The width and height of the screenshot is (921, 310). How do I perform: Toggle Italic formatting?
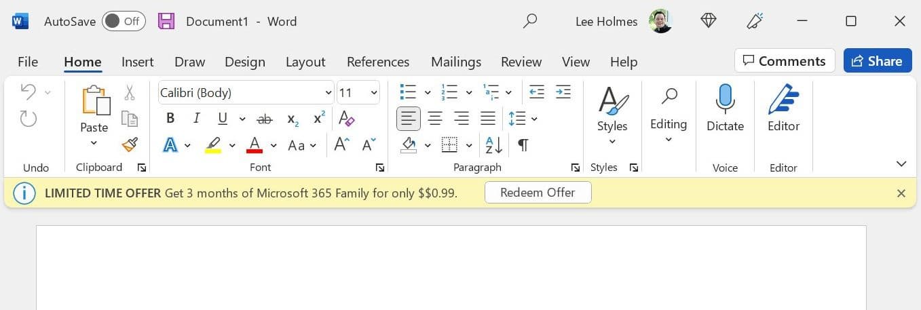(x=196, y=119)
